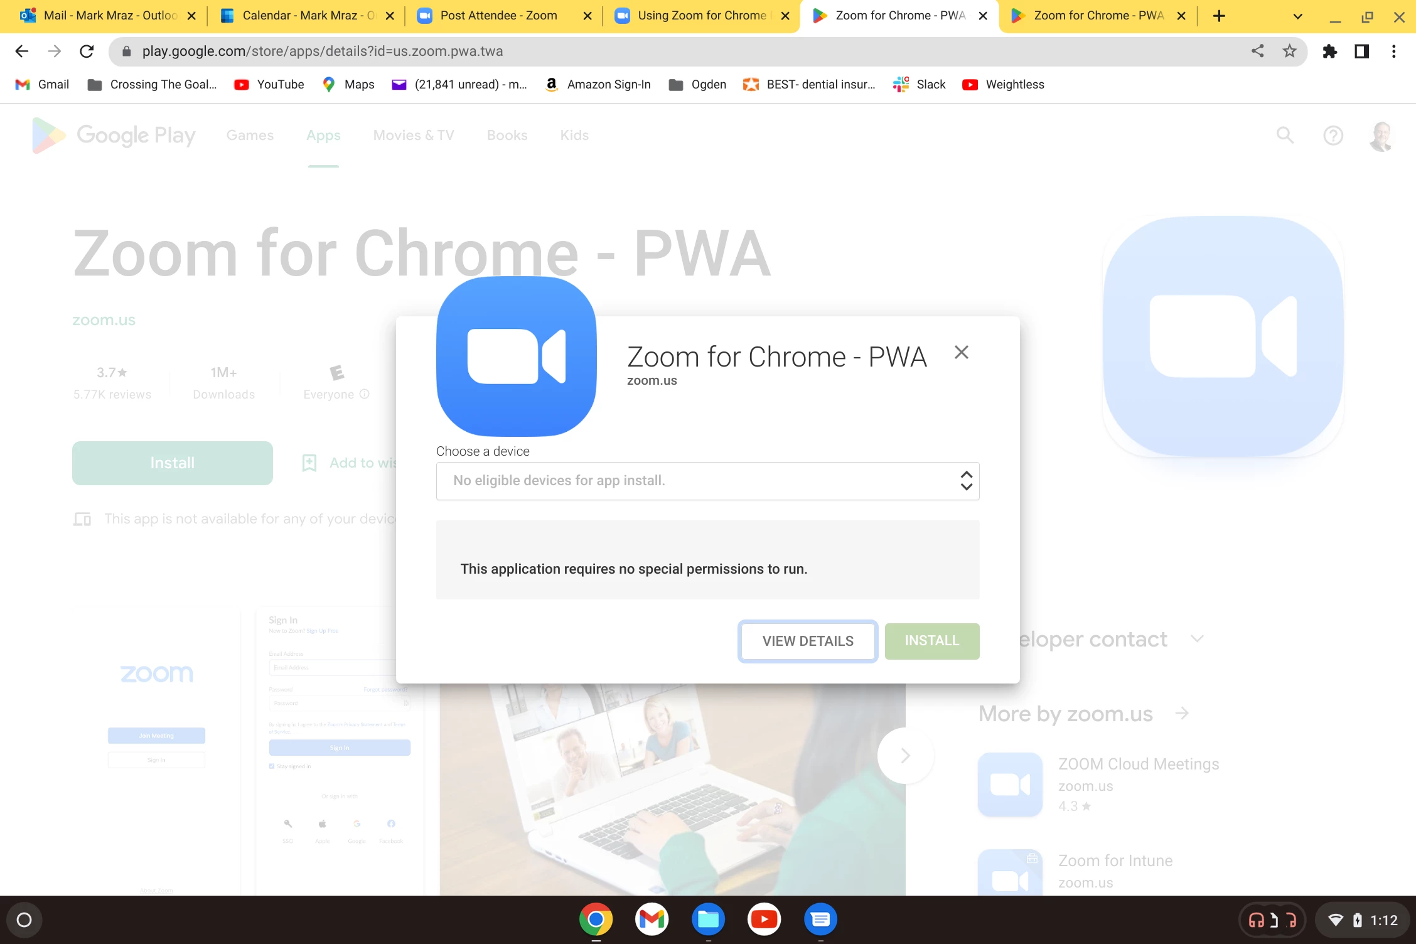Click the share page icon

[1257, 51]
